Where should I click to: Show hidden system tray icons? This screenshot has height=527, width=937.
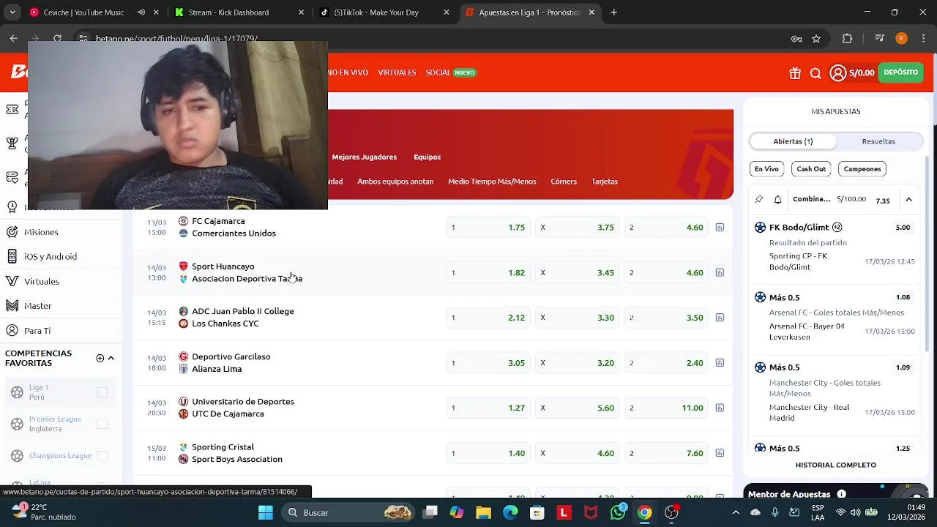click(736, 512)
